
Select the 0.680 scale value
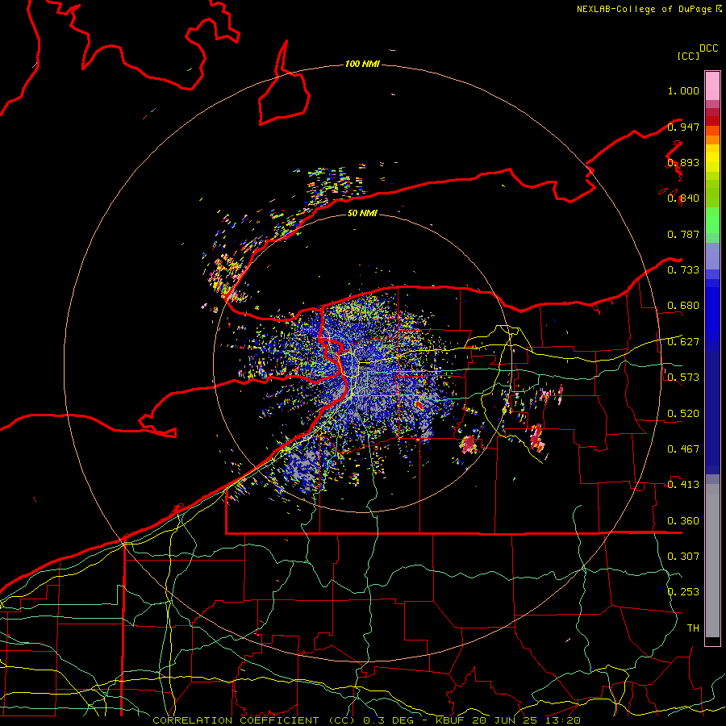(x=683, y=306)
